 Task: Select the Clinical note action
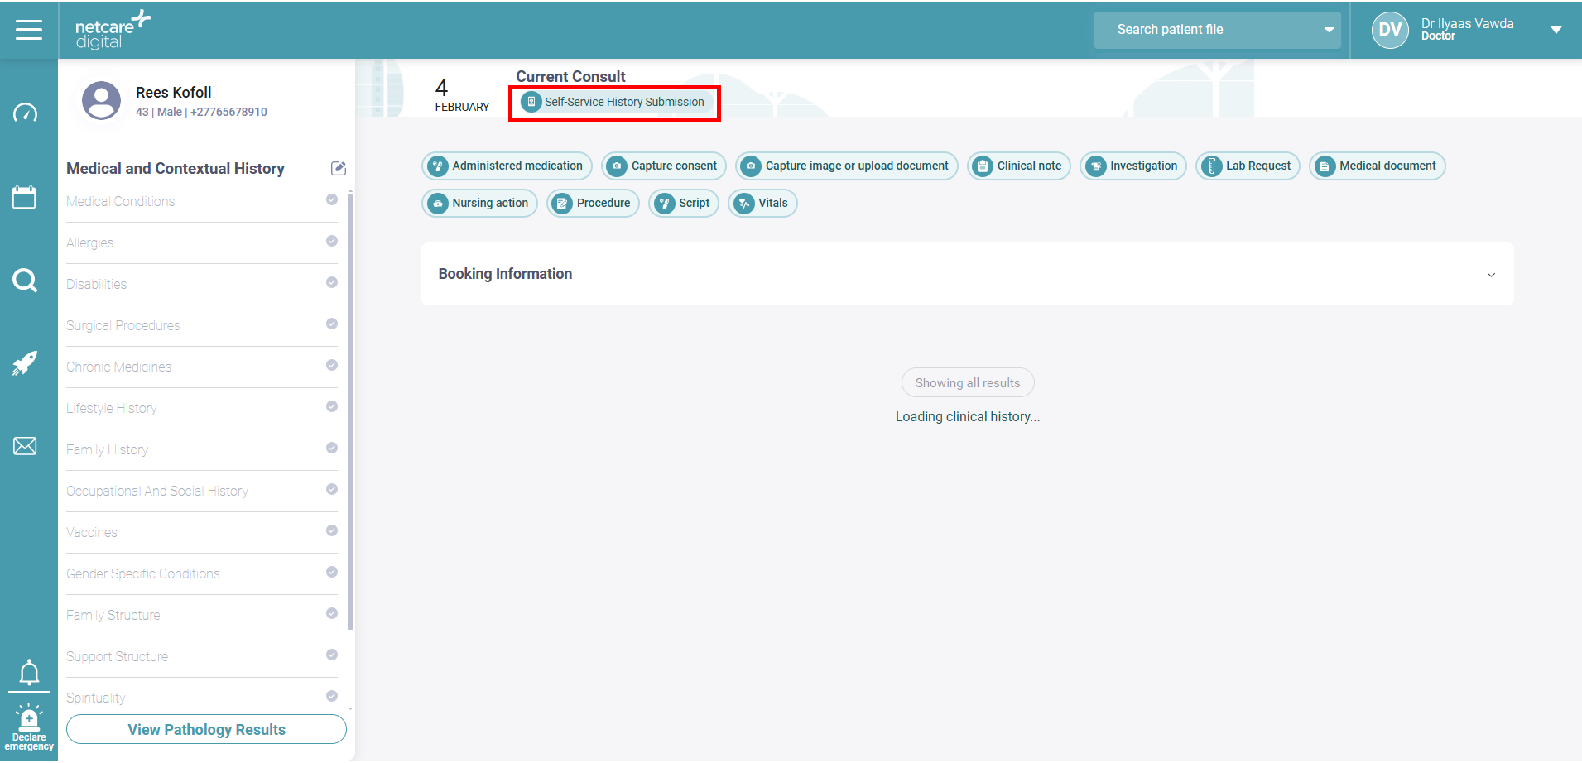(x=1019, y=166)
